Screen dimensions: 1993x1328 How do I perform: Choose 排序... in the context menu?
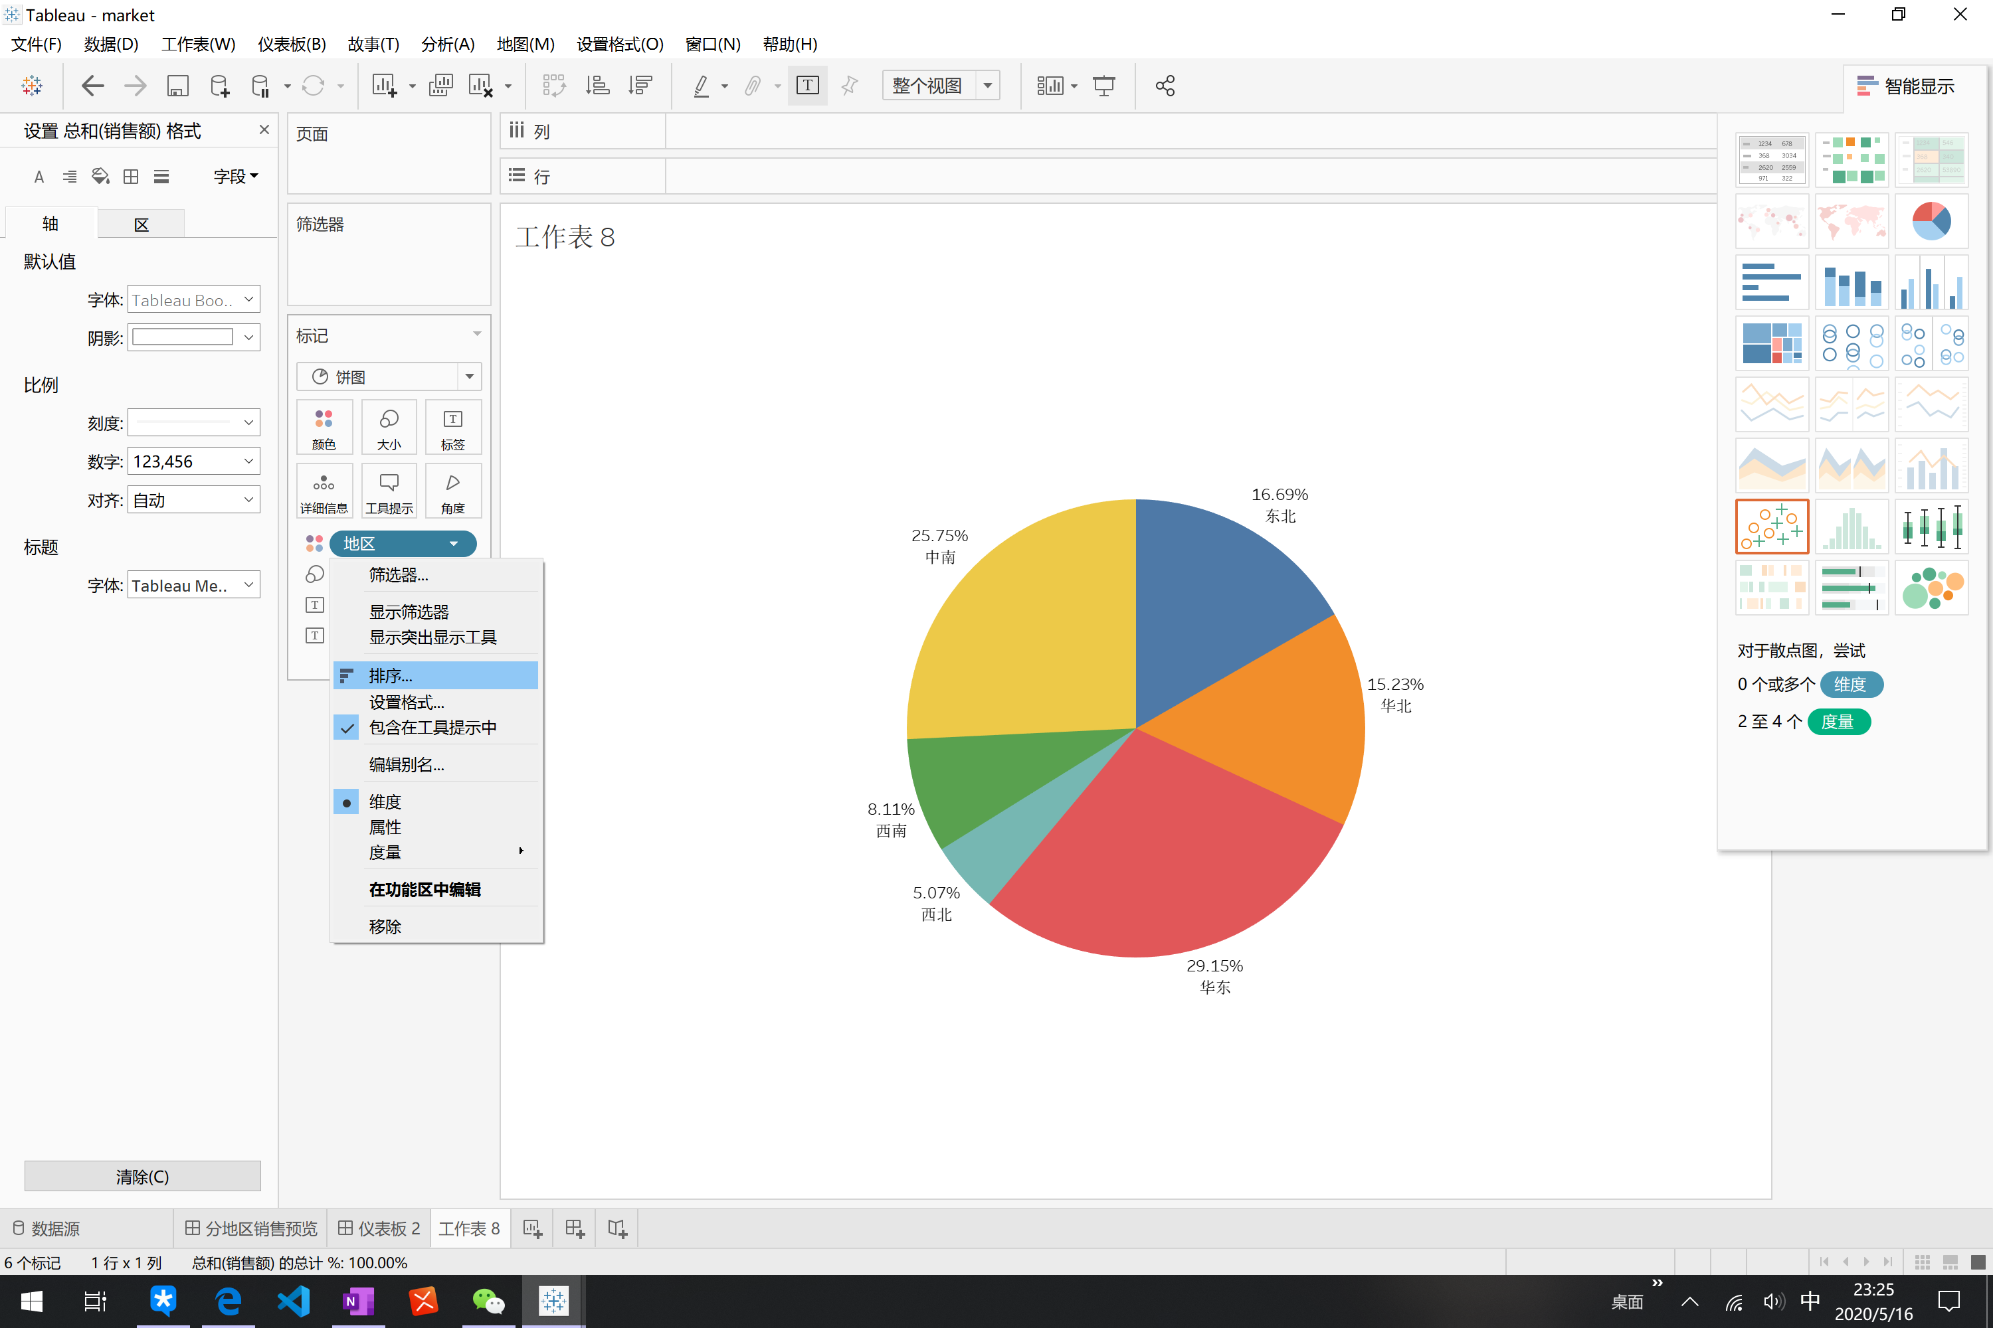pyautogui.click(x=391, y=676)
